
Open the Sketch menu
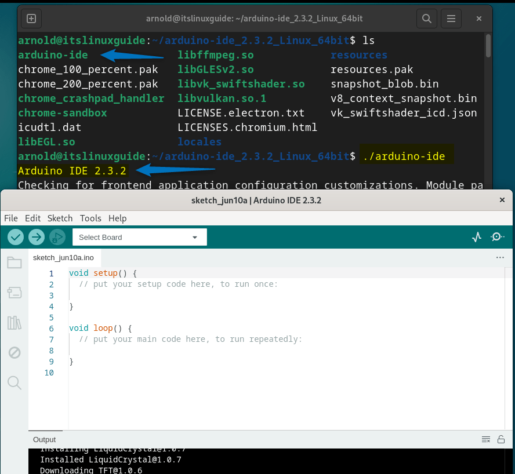tap(60, 218)
